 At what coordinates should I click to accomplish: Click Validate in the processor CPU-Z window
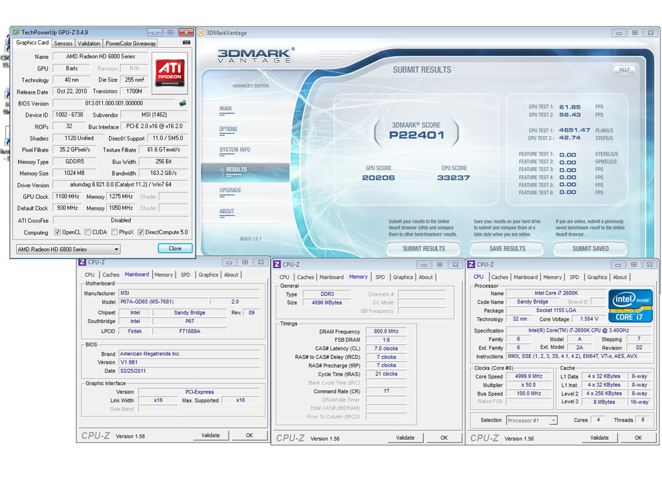click(599, 438)
